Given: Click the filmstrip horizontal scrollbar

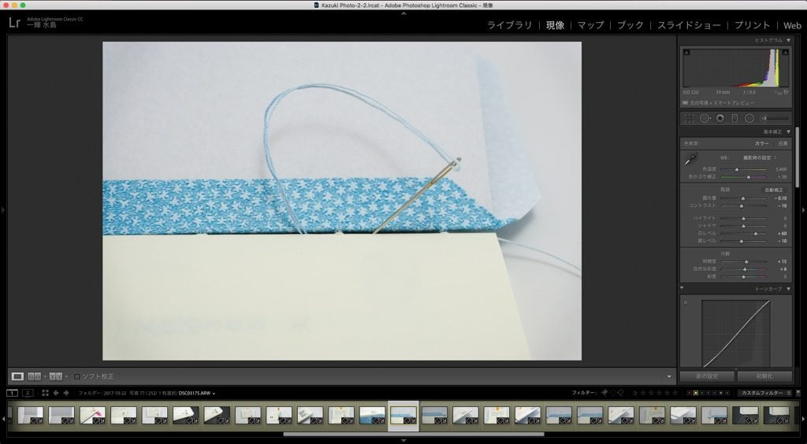Looking at the screenshot, I should (413, 435).
